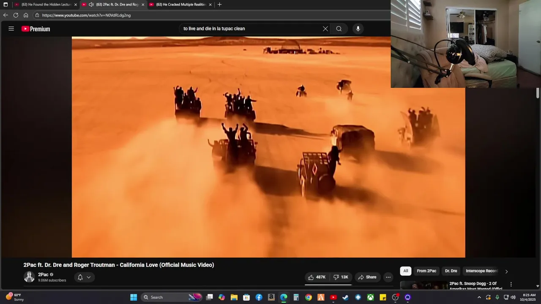Open volume control in system tray
Screen dimensions: 541x304
(x=513, y=297)
